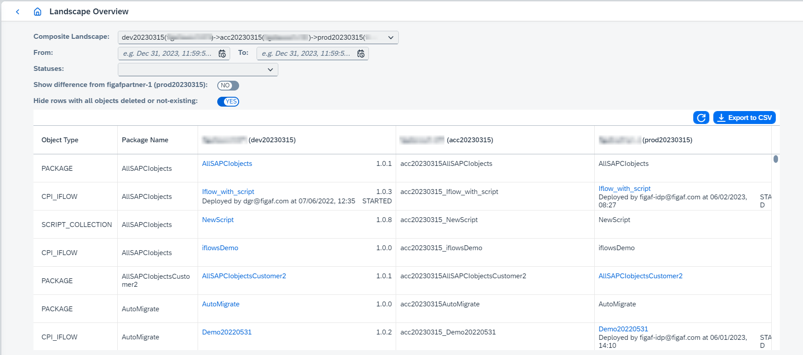This screenshot has height=355, width=803.
Task: Select acc20230315_Iflow_with_script cell text
Action: tap(449, 192)
